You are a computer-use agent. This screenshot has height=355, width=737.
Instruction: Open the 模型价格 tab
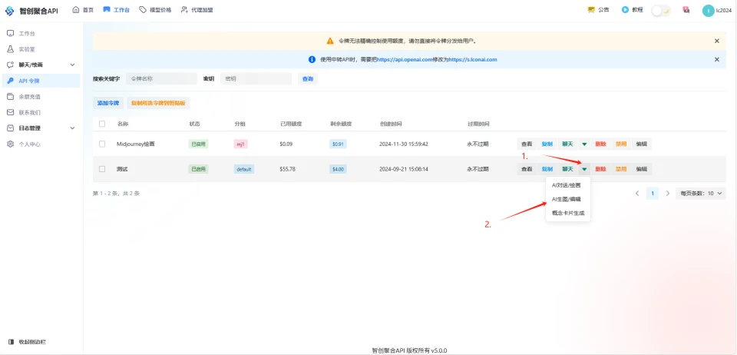155,10
